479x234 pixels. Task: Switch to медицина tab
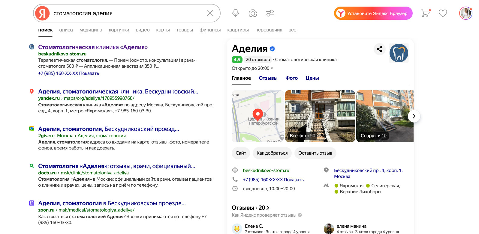coord(91,30)
